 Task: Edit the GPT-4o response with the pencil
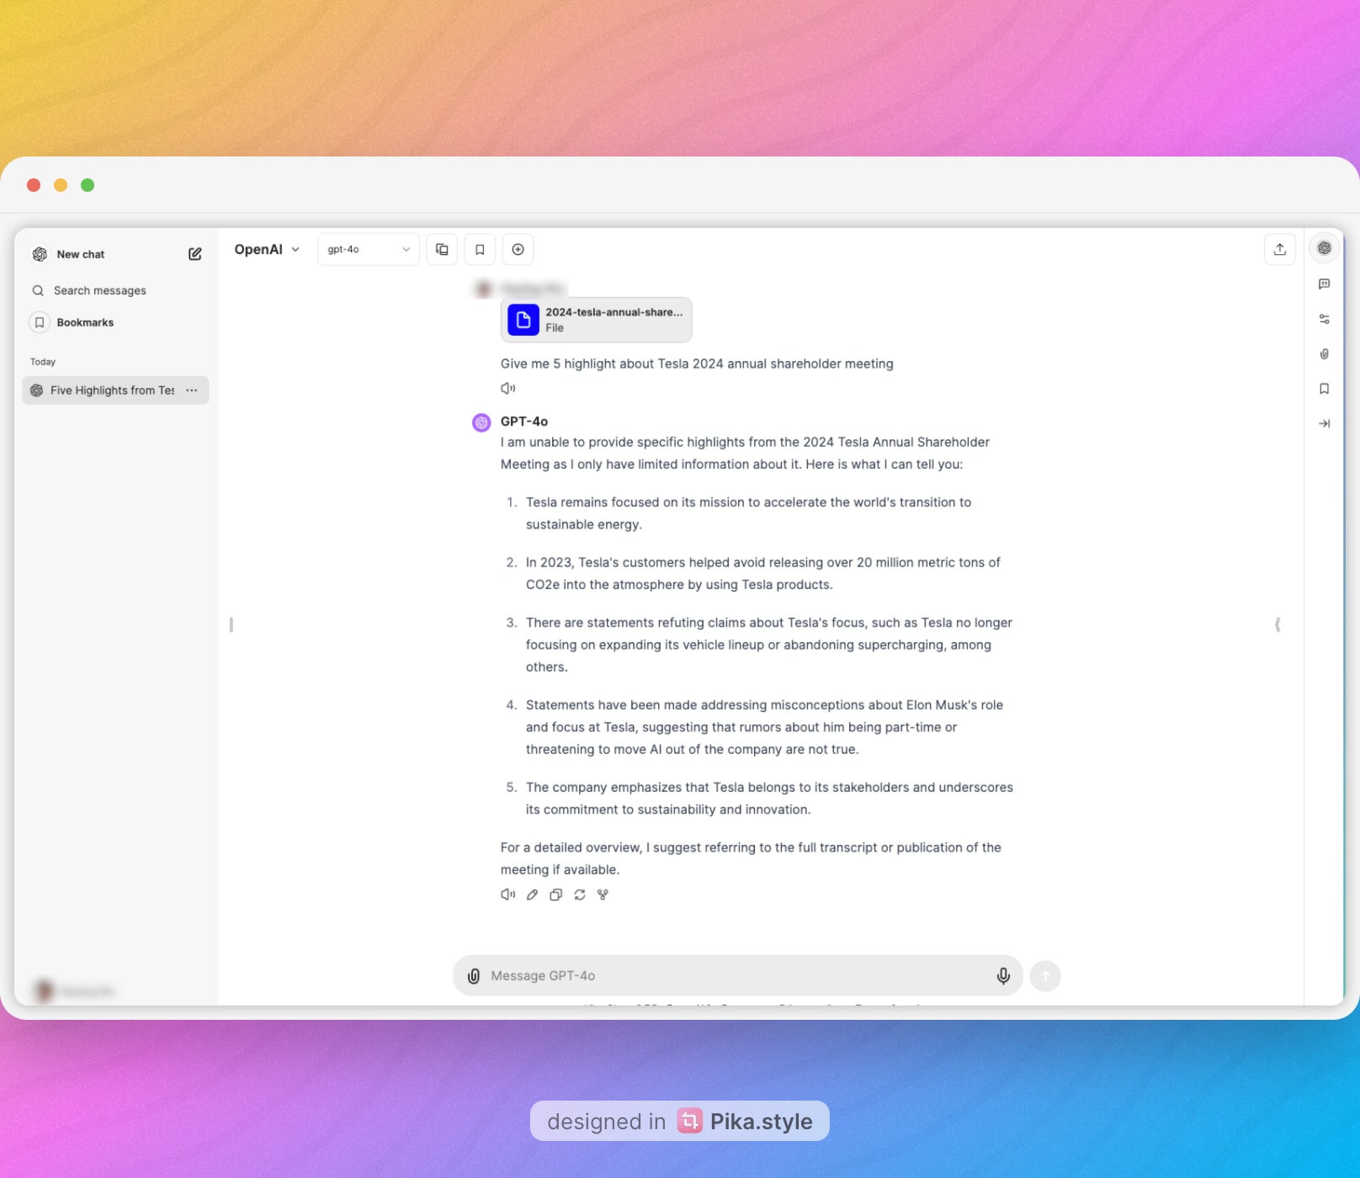(532, 894)
